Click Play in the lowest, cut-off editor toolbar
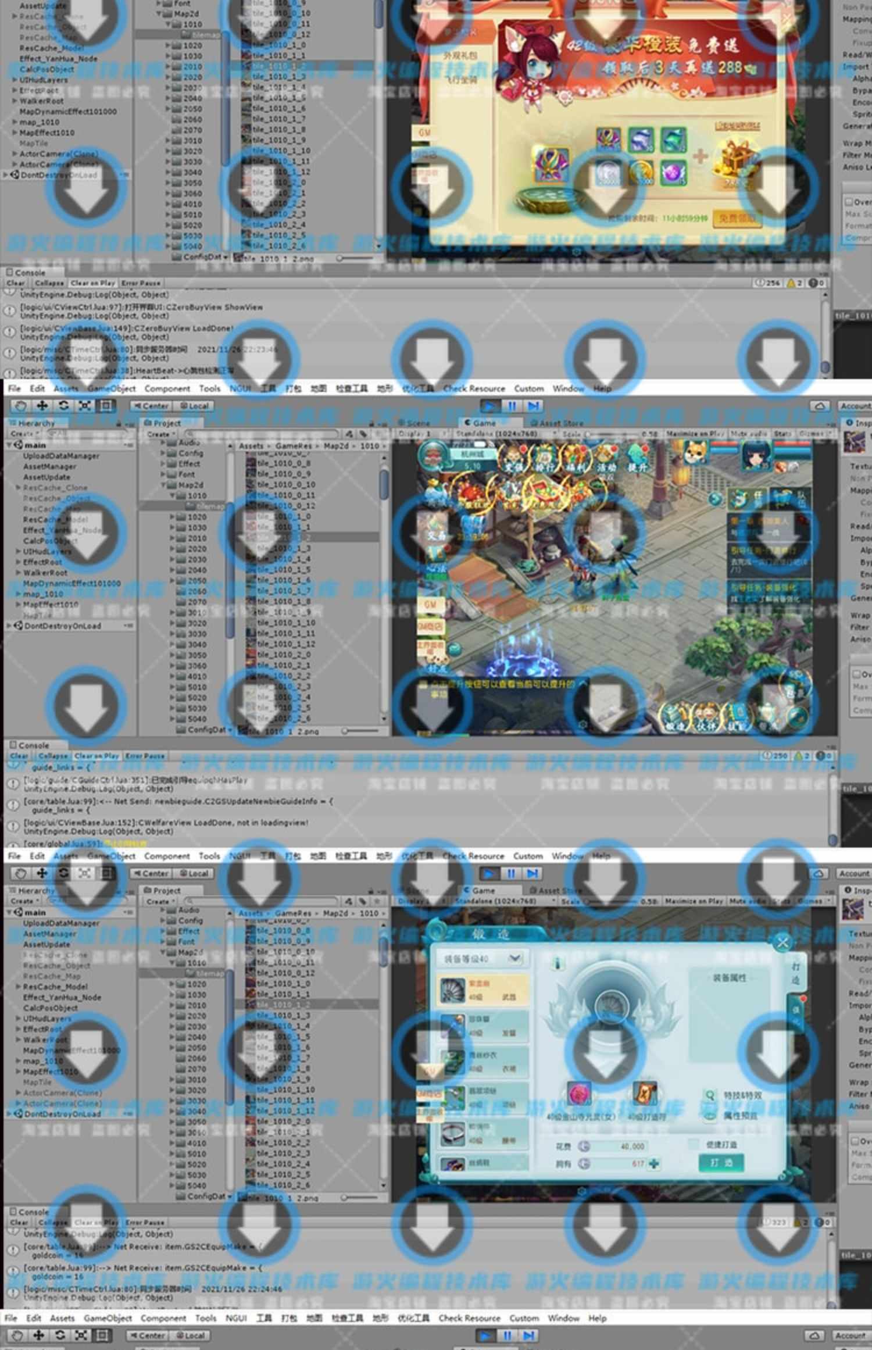This screenshot has height=1350, width=872. click(x=486, y=1335)
